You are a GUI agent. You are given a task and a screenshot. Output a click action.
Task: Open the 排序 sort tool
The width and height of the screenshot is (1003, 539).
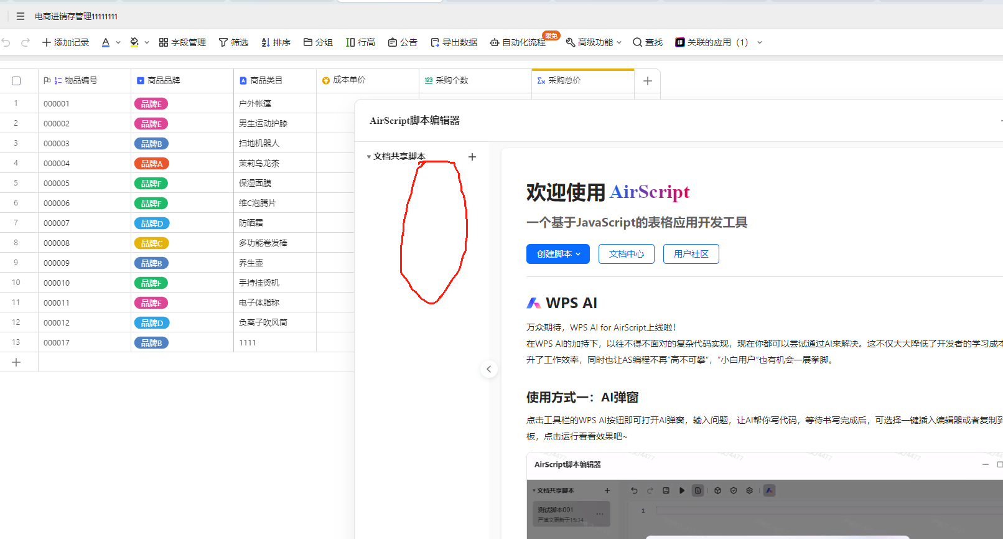pyautogui.click(x=276, y=42)
